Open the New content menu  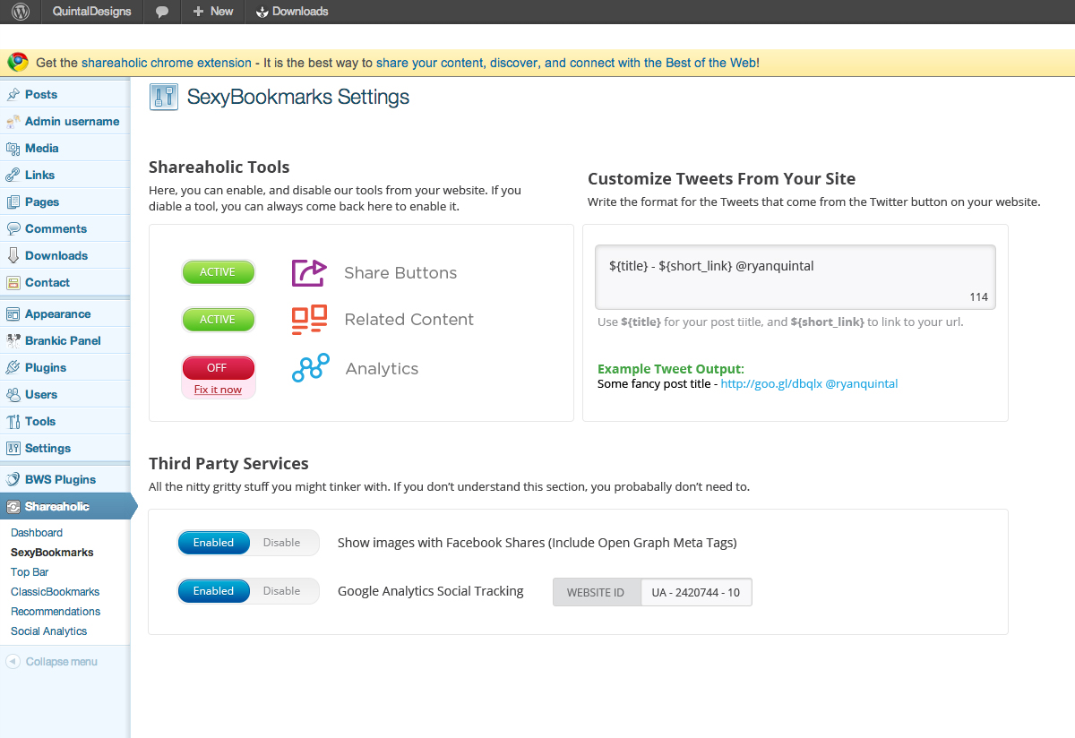[x=213, y=12]
